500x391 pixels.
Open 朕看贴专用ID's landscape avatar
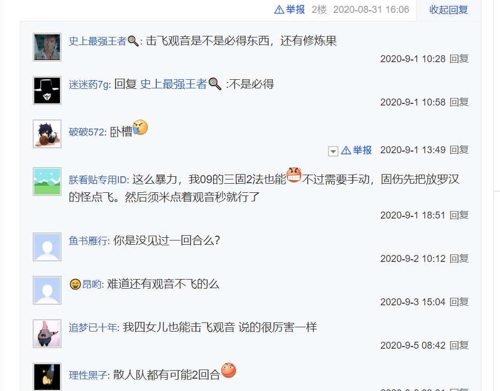pos(47,182)
